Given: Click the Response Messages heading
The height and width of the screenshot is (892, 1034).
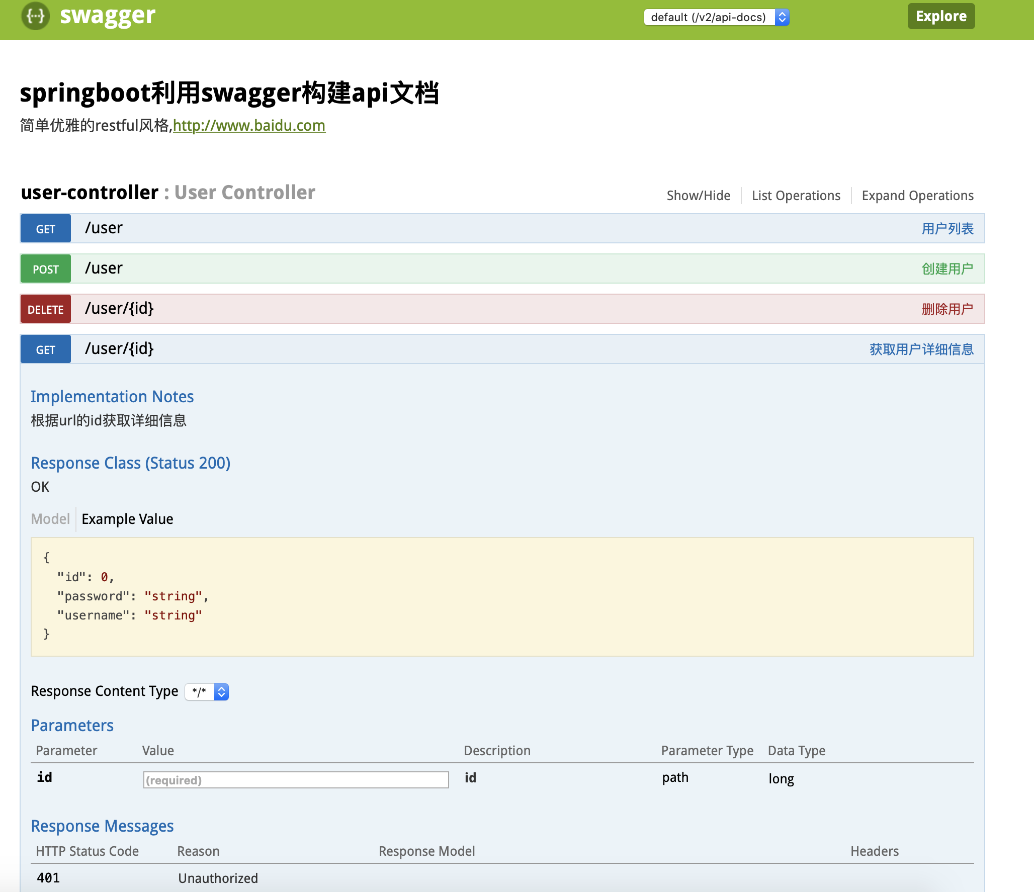Looking at the screenshot, I should coord(102,826).
